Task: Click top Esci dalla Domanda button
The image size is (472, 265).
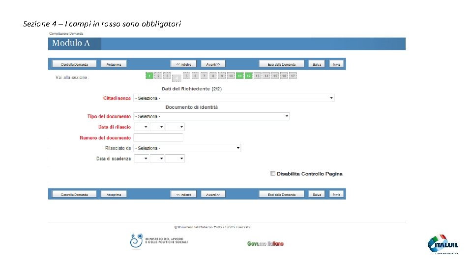Action: (x=281, y=64)
